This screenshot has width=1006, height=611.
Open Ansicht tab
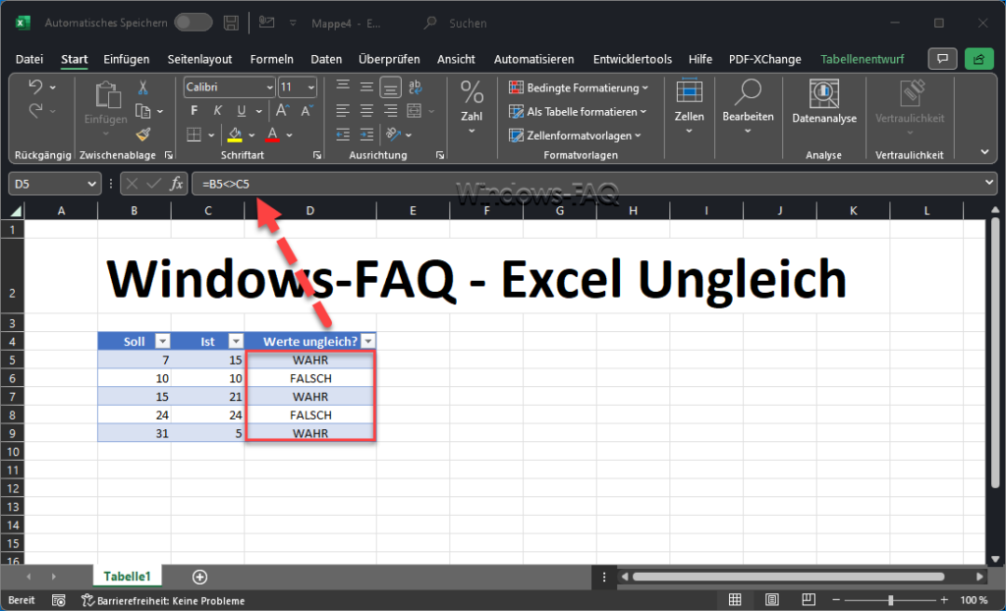[456, 59]
